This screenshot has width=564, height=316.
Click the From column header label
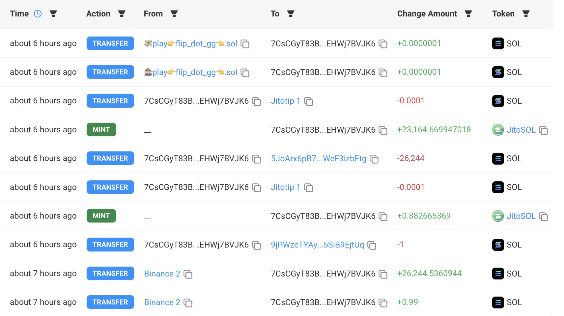coord(153,13)
